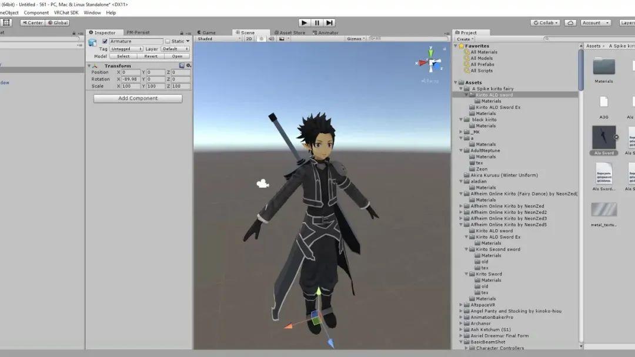The width and height of the screenshot is (635, 357).
Task: Enable the Static checkbox for Armature
Action: tap(168, 41)
